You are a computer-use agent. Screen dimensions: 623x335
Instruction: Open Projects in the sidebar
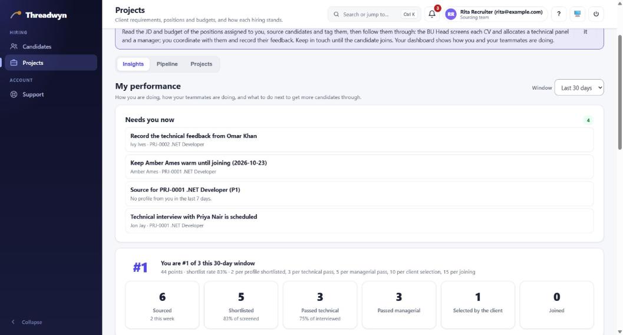51,63
